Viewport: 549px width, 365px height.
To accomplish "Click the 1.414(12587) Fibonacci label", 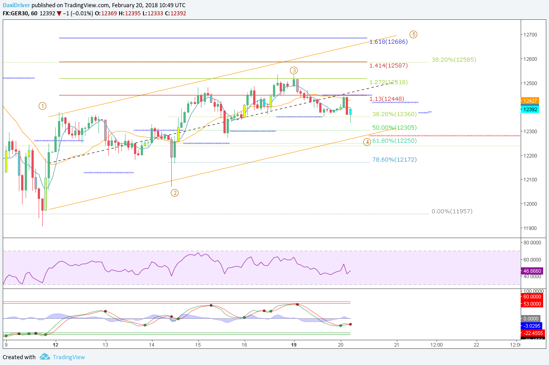I will coord(388,65).
